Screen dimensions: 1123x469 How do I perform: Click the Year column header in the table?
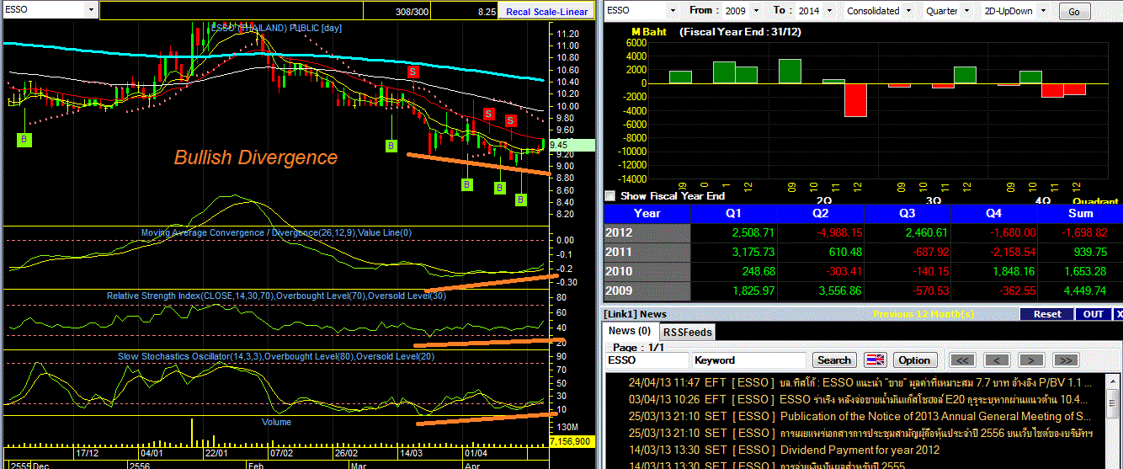(647, 214)
